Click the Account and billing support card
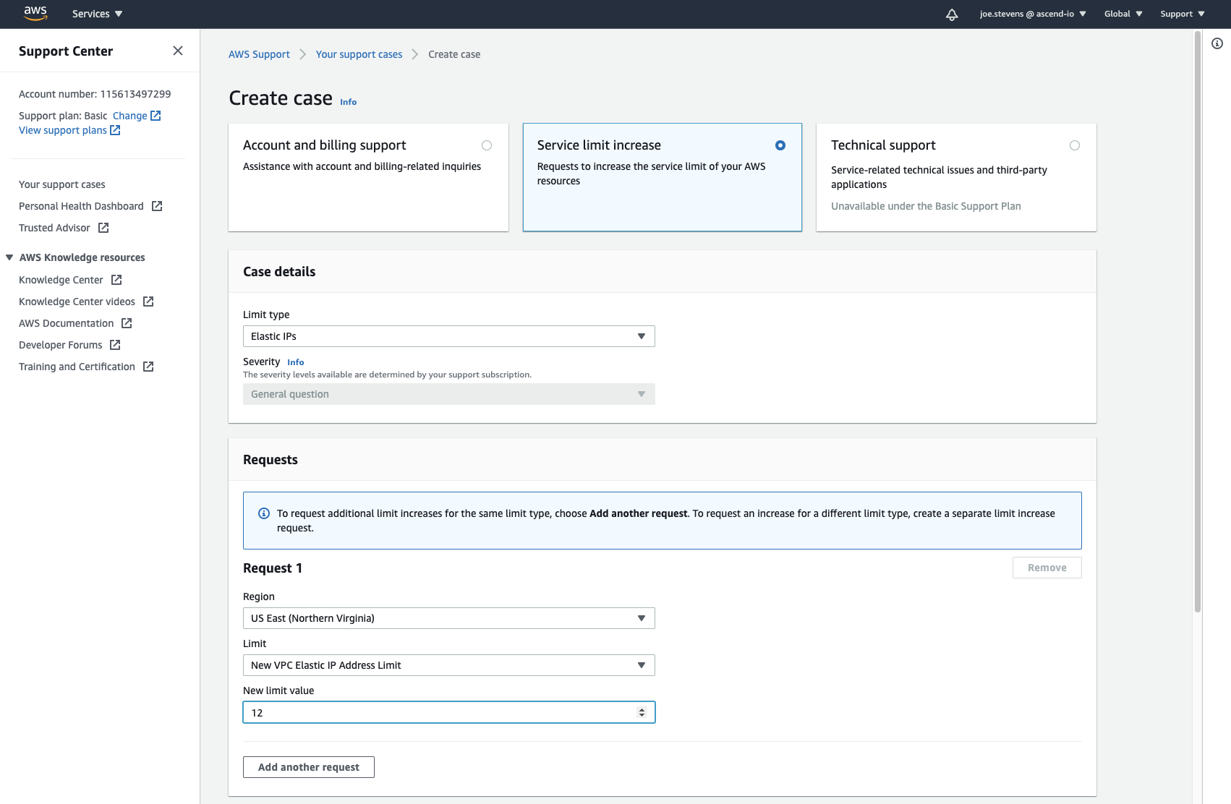 [368, 177]
